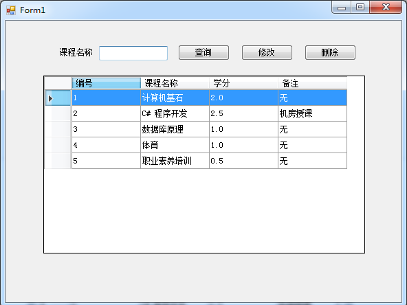
Task: Sort by the 课程名称 column header
Action: click(x=175, y=83)
